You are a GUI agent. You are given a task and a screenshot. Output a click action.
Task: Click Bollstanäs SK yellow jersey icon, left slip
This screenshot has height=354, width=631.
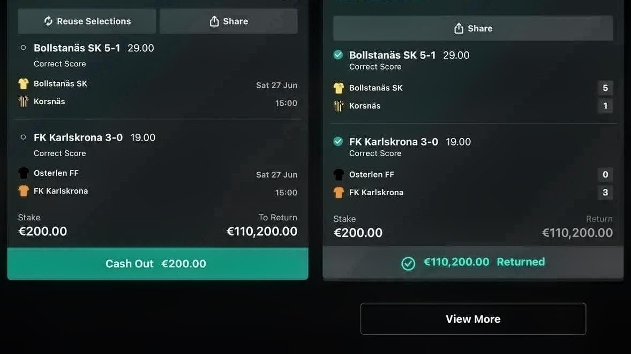24,83
